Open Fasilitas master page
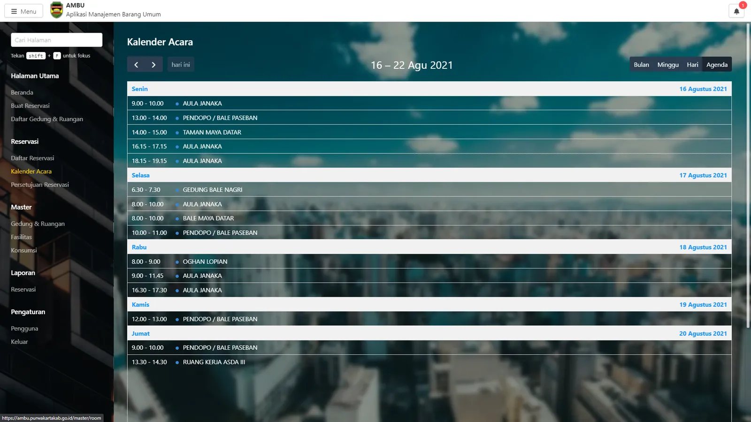This screenshot has height=422, width=751. [x=22, y=237]
